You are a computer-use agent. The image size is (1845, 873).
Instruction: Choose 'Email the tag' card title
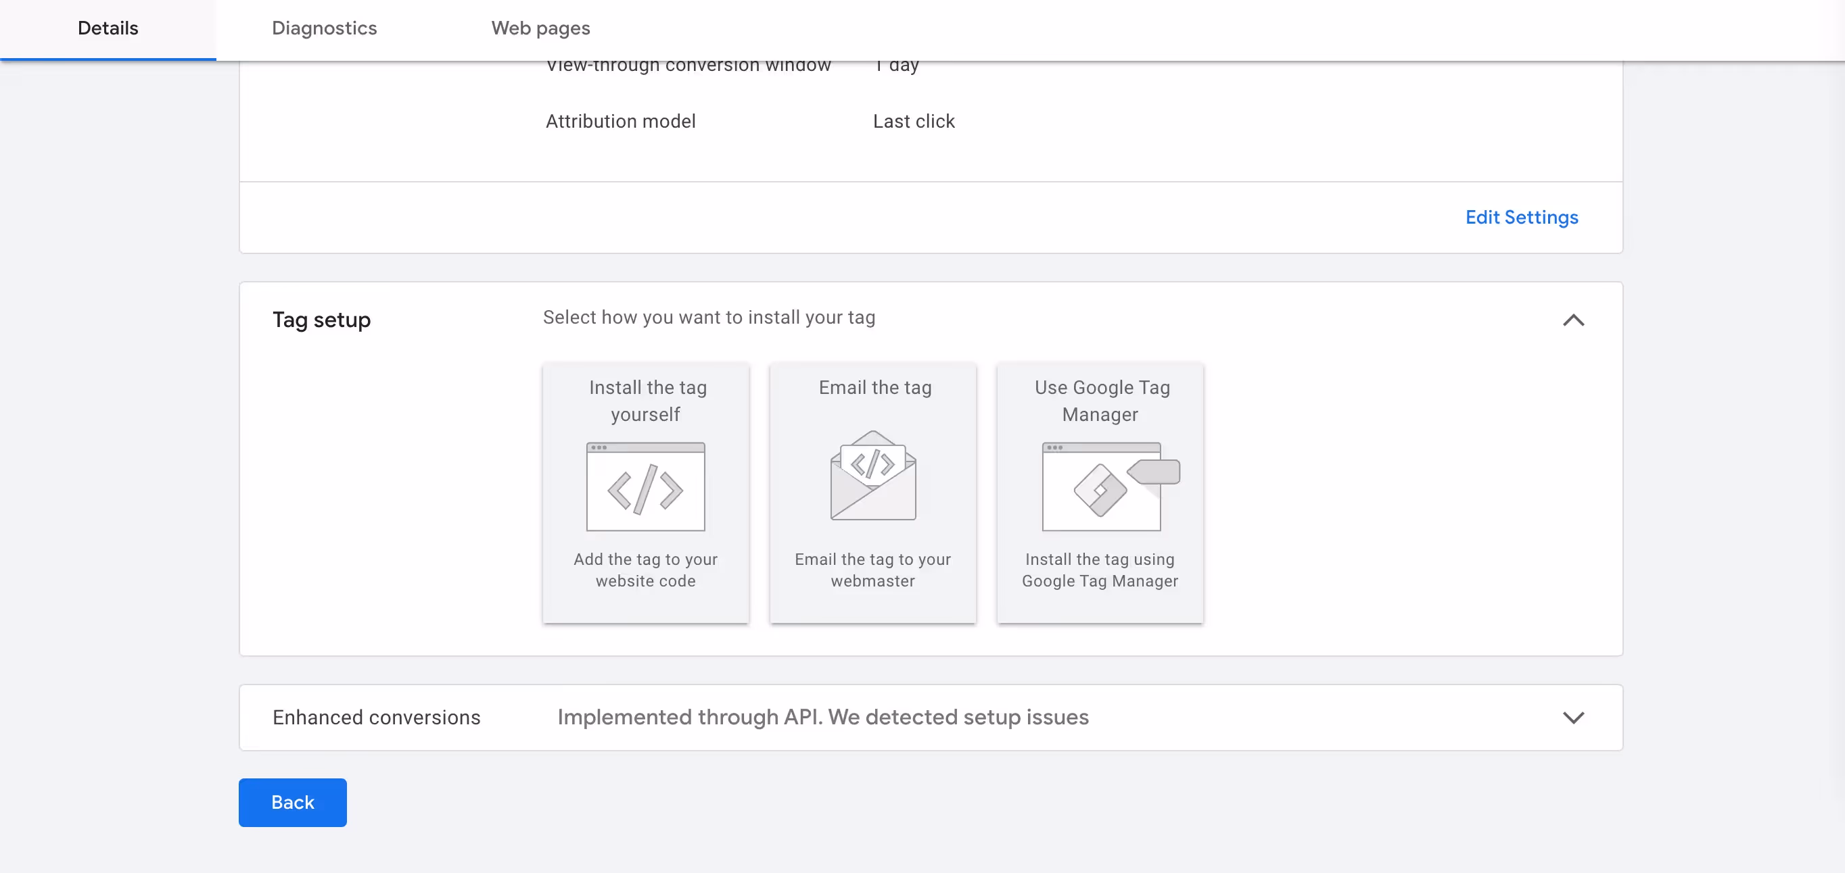tap(875, 388)
